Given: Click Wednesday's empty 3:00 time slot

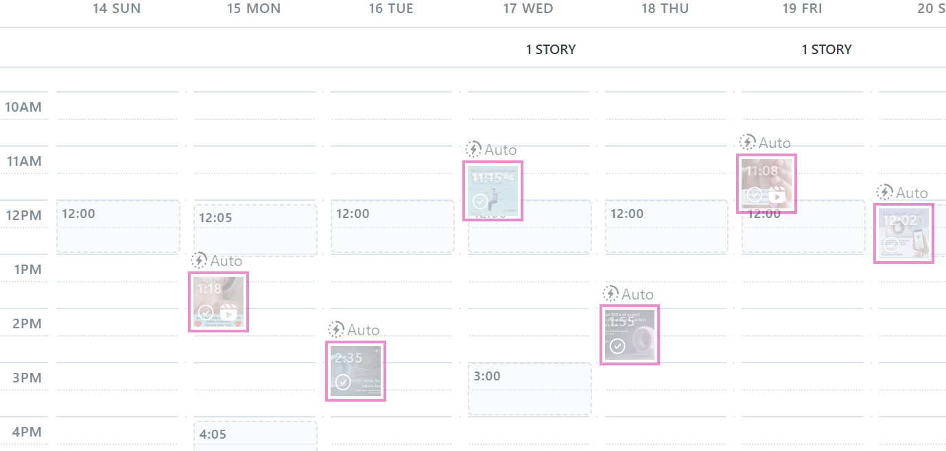Looking at the screenshot, I should pyautogui.click(x=530, y=389).
